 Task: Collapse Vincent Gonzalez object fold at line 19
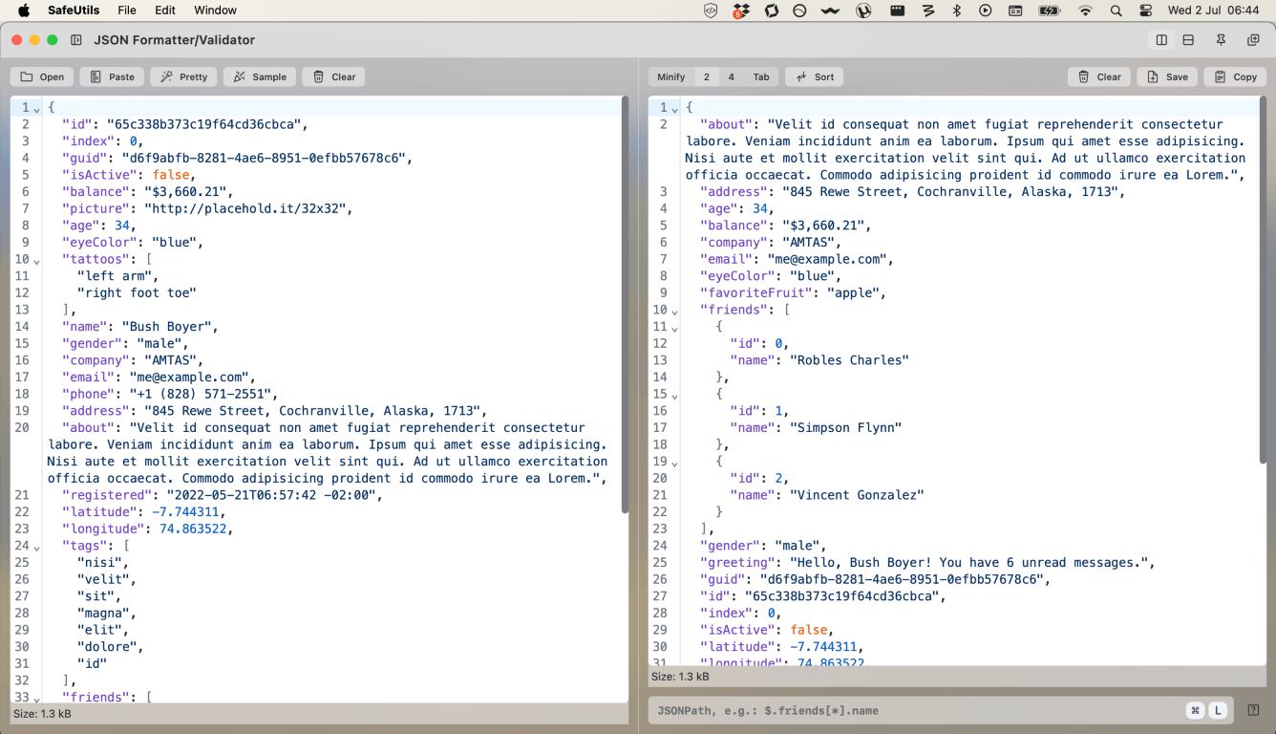674,463
